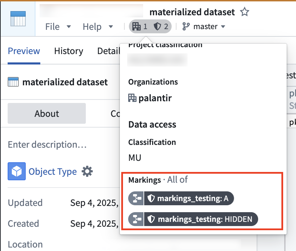Click shield icon in markings_testing: A tag
The height and width of the screenshot is (251, 296).
click(151, 198)
